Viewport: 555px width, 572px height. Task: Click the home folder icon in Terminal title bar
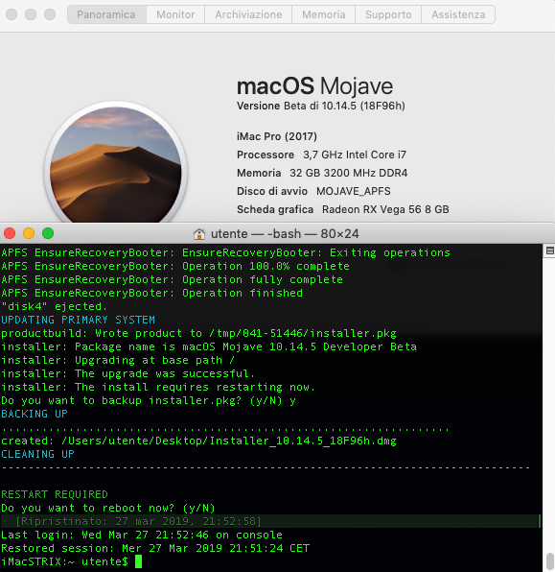(199, 234)
